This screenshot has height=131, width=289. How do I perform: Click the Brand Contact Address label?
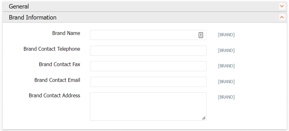click(54, 95)
